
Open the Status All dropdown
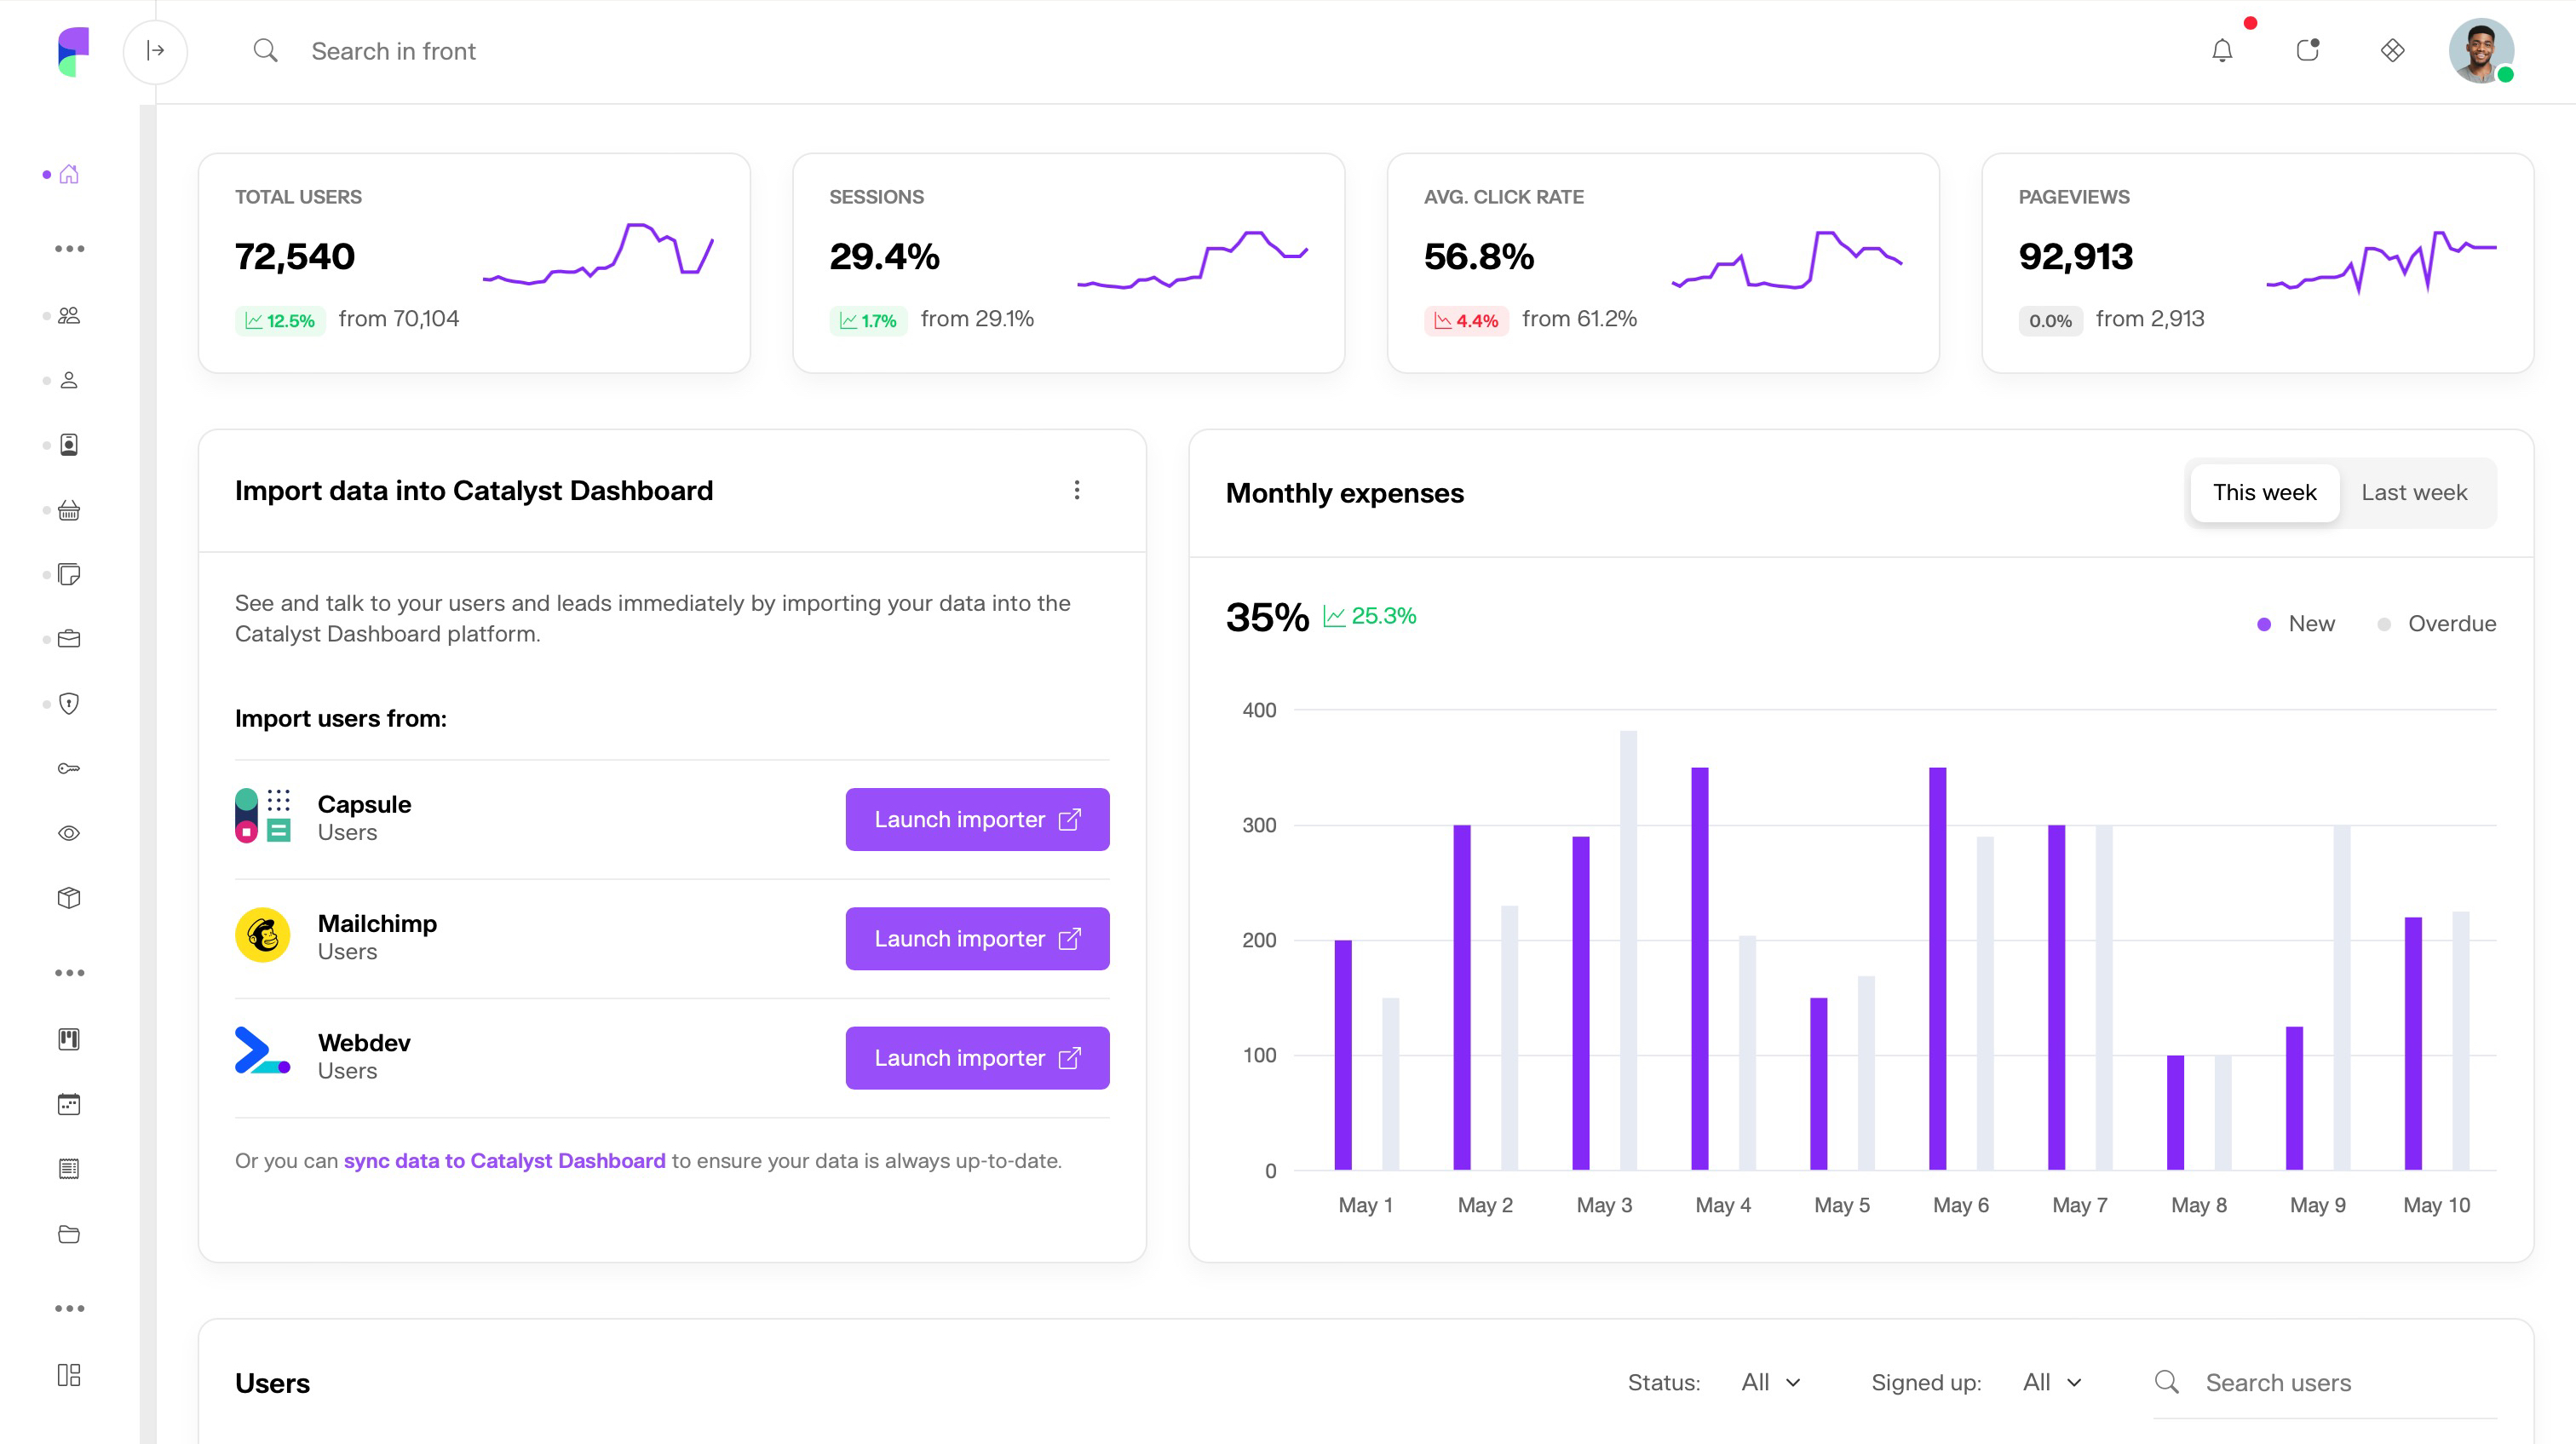(x=1770, y=1382)
